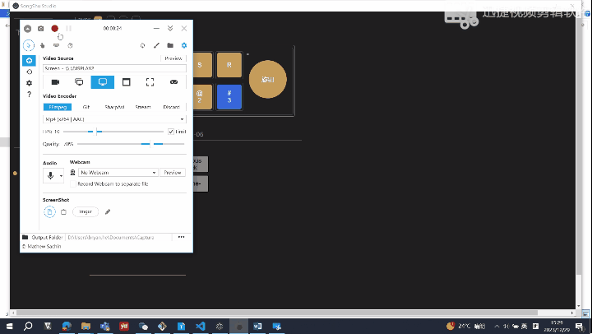This screenshot has width=592, height=334.
Task: Open the audio microphone dropdown arrow
Action: [x=61, y=175]
